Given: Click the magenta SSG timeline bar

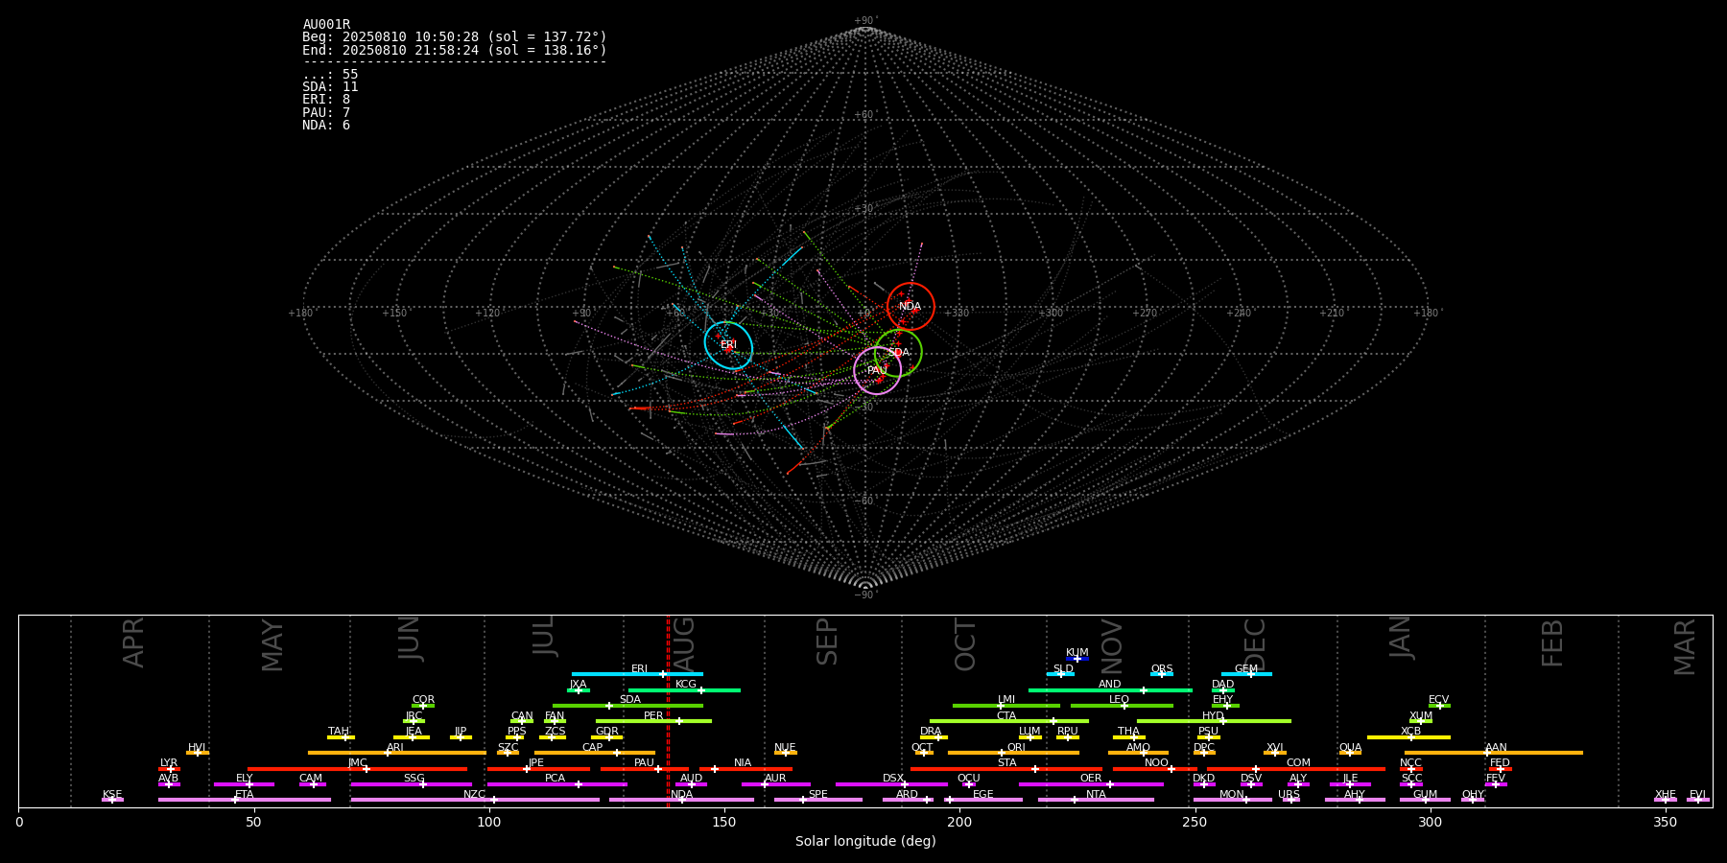Looking at the screenshot, I should click(x=411, y=784).
